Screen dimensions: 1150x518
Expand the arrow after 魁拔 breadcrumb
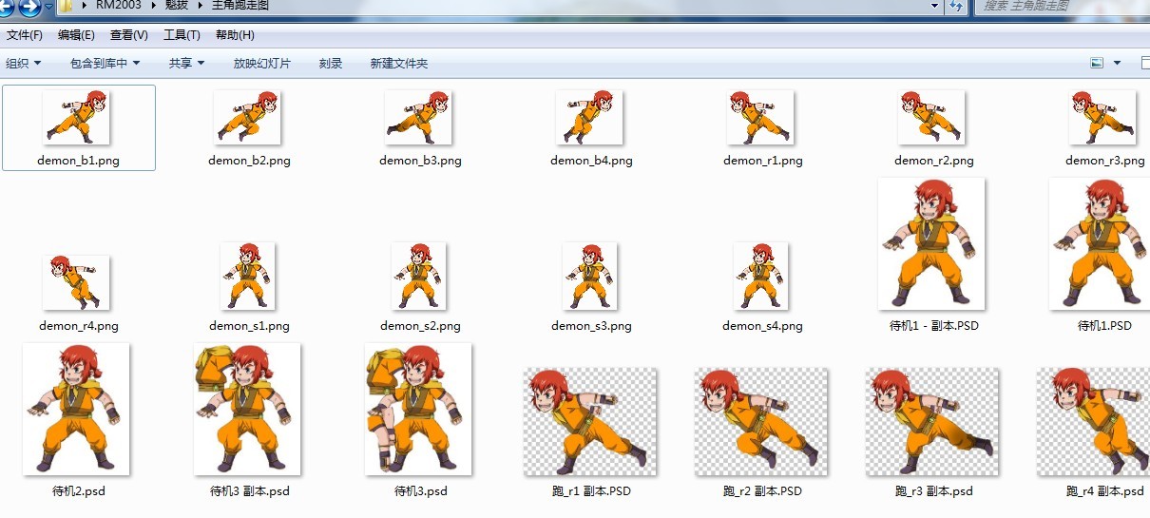pyautogui.click(x=201, y=6)
